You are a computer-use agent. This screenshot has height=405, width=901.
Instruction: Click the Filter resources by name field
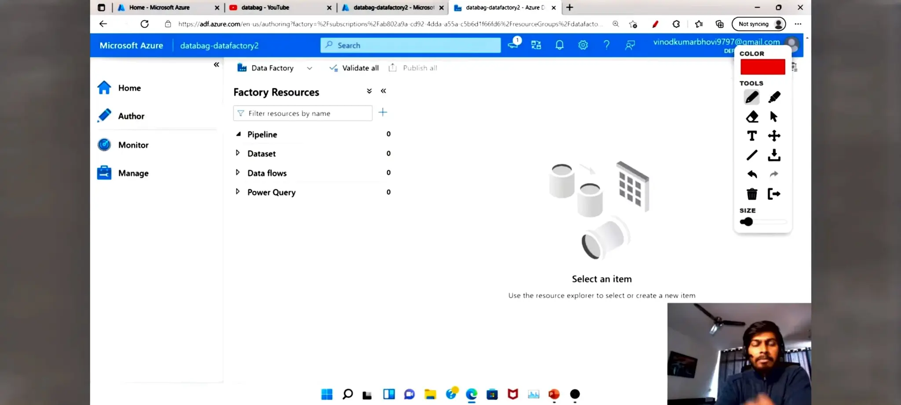303,113
